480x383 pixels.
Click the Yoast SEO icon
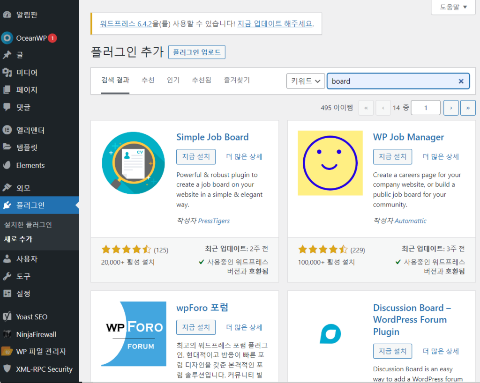[x=7, y=317]
